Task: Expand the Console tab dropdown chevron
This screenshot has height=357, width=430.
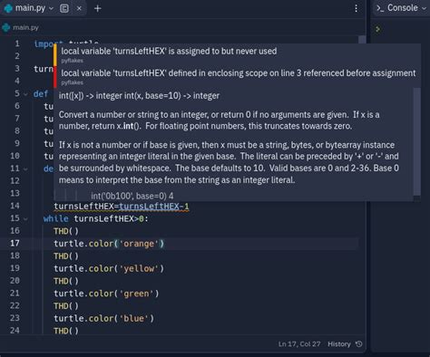Action: (424, 8)
